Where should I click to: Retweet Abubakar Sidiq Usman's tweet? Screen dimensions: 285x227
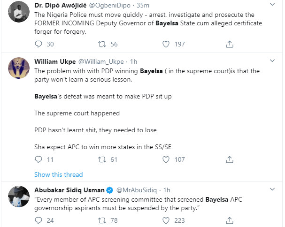102,220
